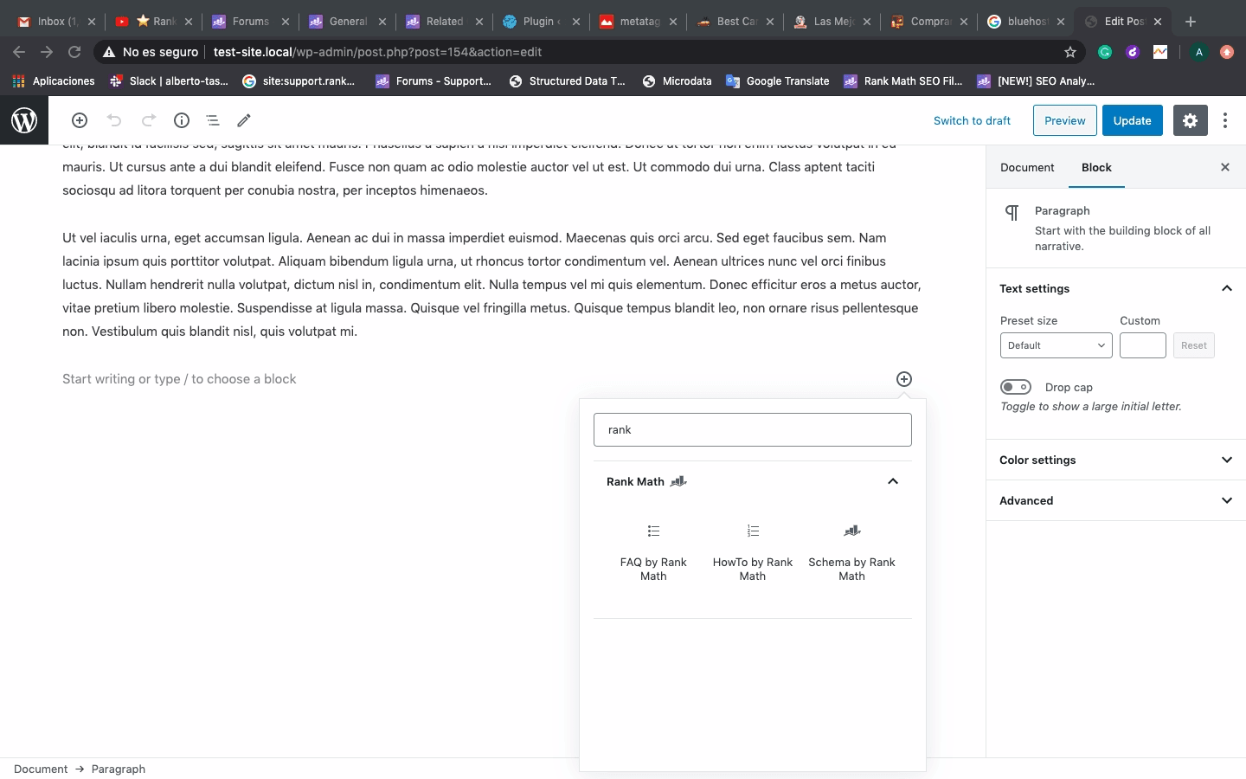This screenshot has height=779, width=1246.
Task: Open the Preset size dropdown
Action: (1056, 345)
